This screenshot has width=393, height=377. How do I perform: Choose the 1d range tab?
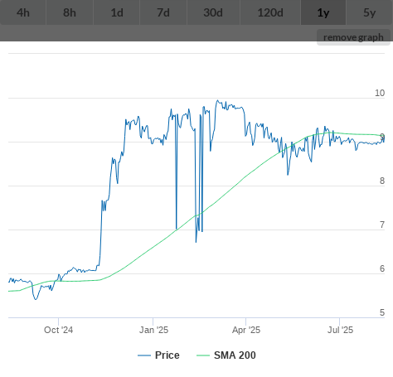pos(117,12)
